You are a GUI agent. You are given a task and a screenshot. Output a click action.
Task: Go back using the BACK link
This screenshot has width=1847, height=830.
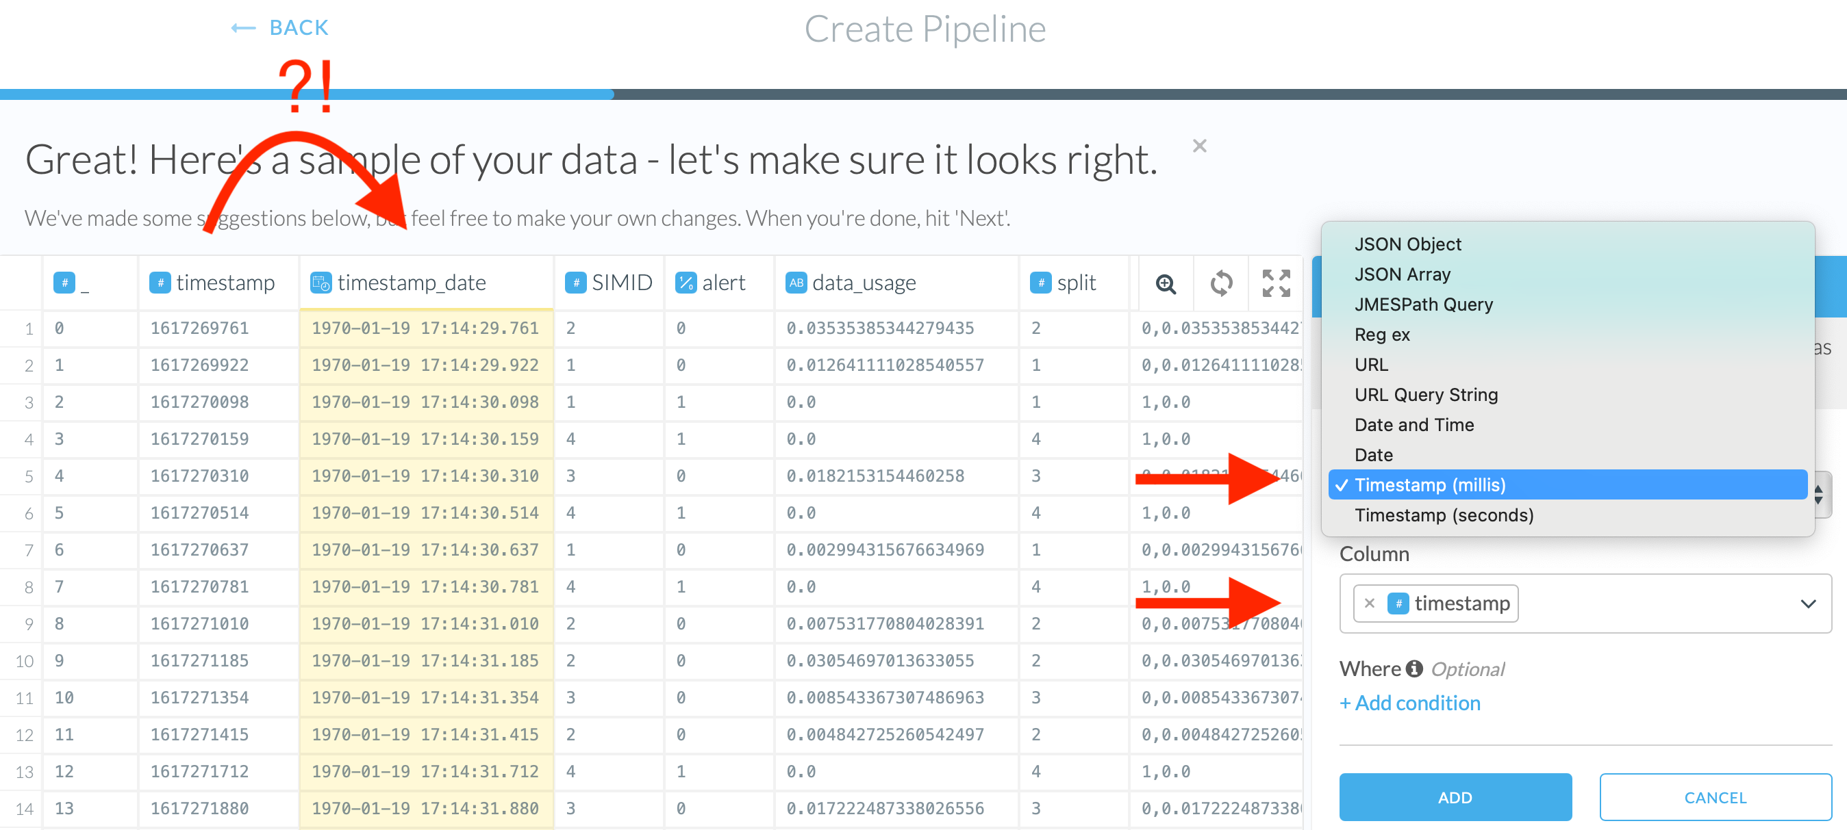tap(280, 28)
